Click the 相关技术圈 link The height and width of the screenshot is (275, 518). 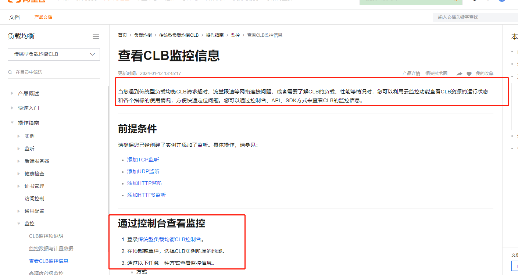[436, 74]
